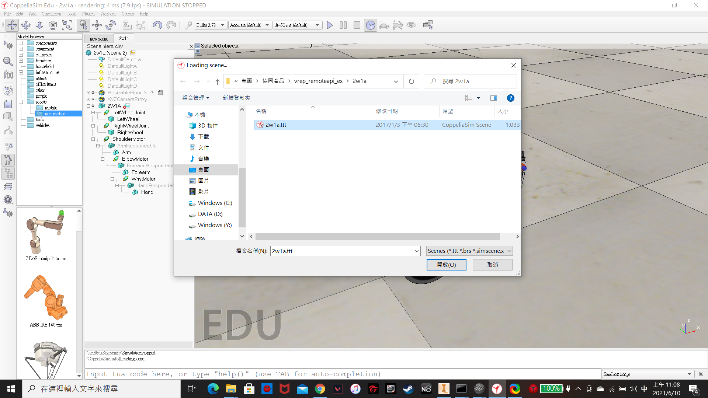The height and width of the screenshot is (398, 708).
Task: Click the 檔案名稱 file name field
Action: 345,251
